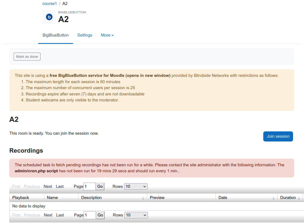304x223 pixels.
Task: Click Next in the bottom pagination bar
Action: (x=48, y=215)
